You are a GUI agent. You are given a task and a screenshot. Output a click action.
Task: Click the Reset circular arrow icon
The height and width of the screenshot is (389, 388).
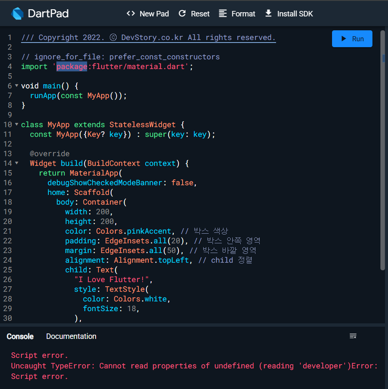[182, 13]
